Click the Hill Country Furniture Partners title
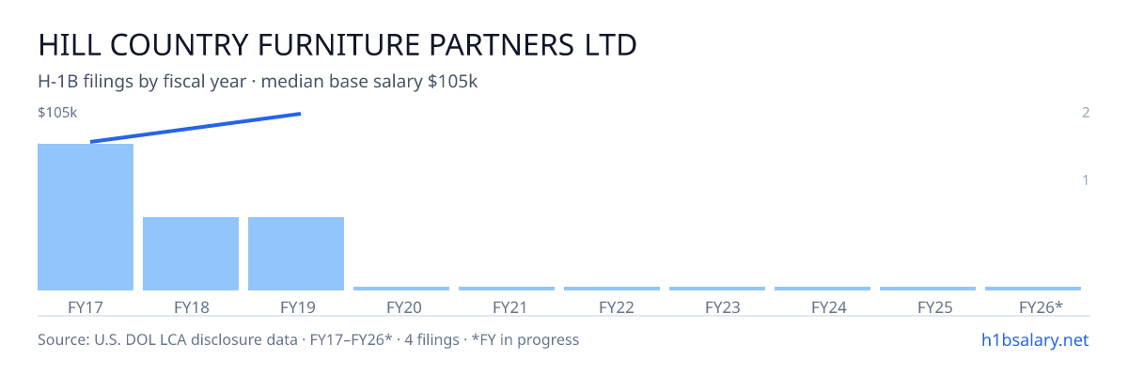Viewport: 1128px width, 376px height. pos(337,44)
